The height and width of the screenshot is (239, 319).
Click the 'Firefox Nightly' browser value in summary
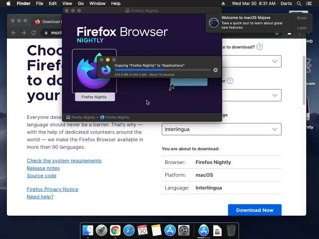pos(213,162)
